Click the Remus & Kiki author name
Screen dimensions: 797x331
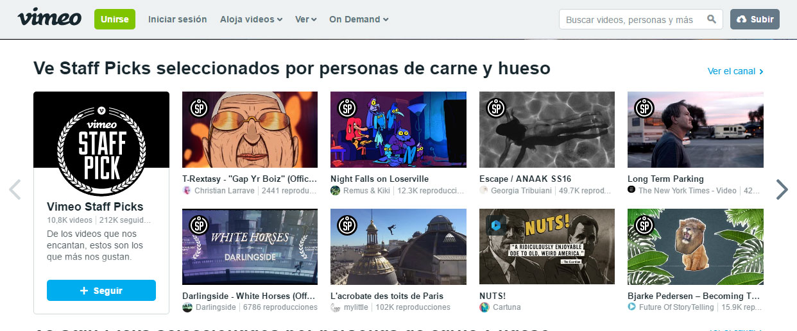coord(368,190)
